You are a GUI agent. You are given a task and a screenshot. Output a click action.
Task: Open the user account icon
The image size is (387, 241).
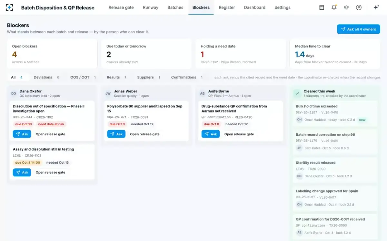click(359, 7)
